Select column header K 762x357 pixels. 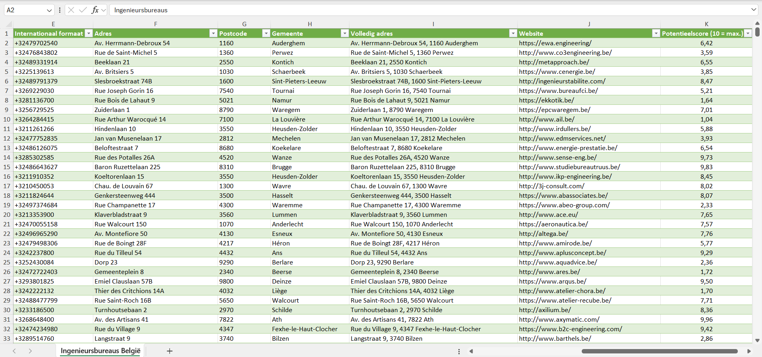point(706,24)
